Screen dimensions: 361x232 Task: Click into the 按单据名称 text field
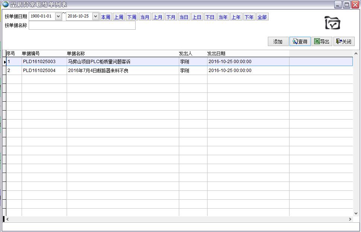pos(82,26)
